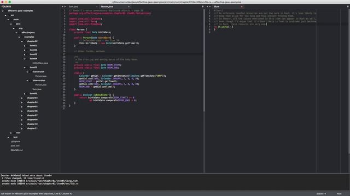Click the git branch status bar message
This screenshot has width=350, height=196.
(x=37, y=194)
